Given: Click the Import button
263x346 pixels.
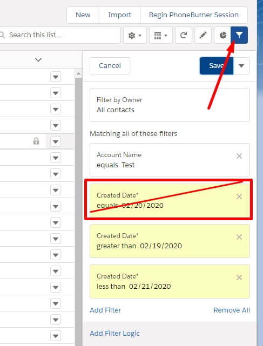Looking at the screenshot, I should point(119,15).
